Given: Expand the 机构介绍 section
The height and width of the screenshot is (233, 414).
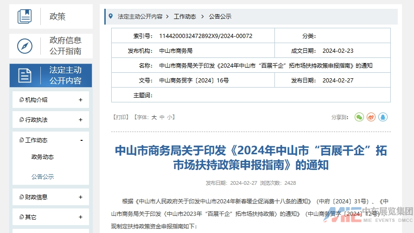Looking at the screenshot, I should [81, 100].
